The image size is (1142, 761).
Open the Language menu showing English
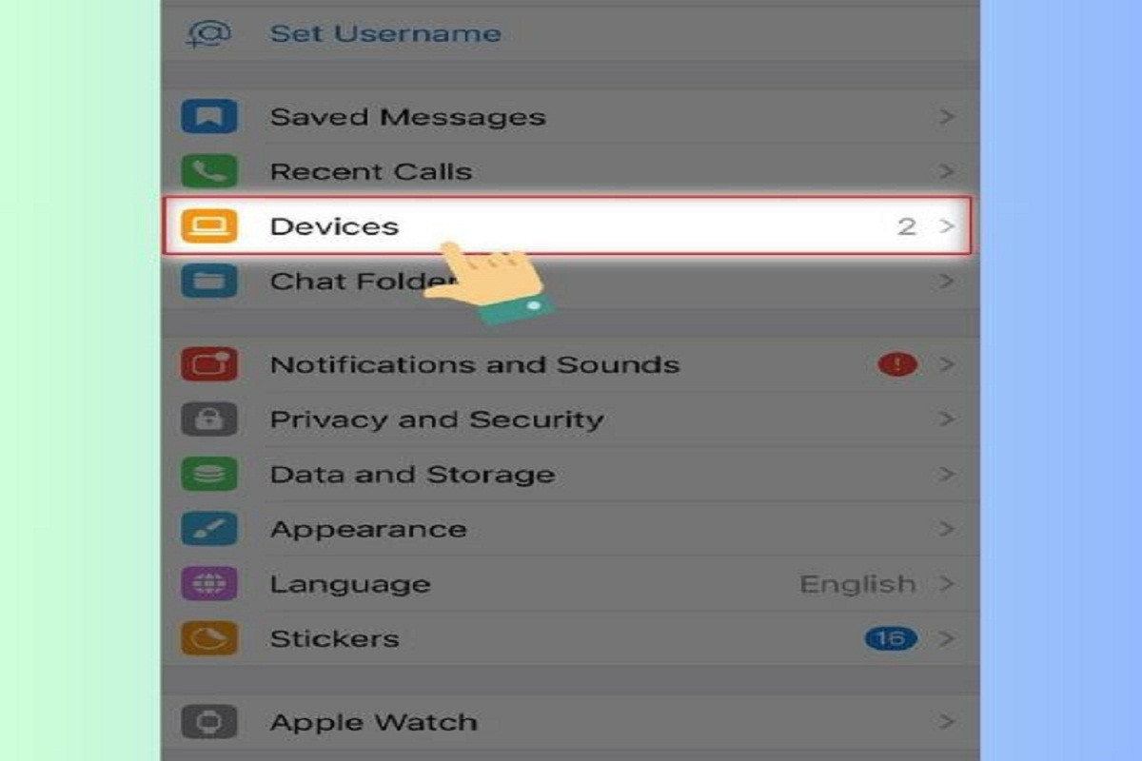click(571, 584)
